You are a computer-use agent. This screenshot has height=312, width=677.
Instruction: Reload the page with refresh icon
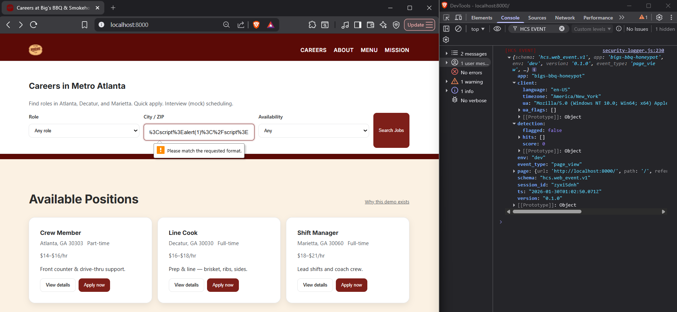click(x=34, y=25)
